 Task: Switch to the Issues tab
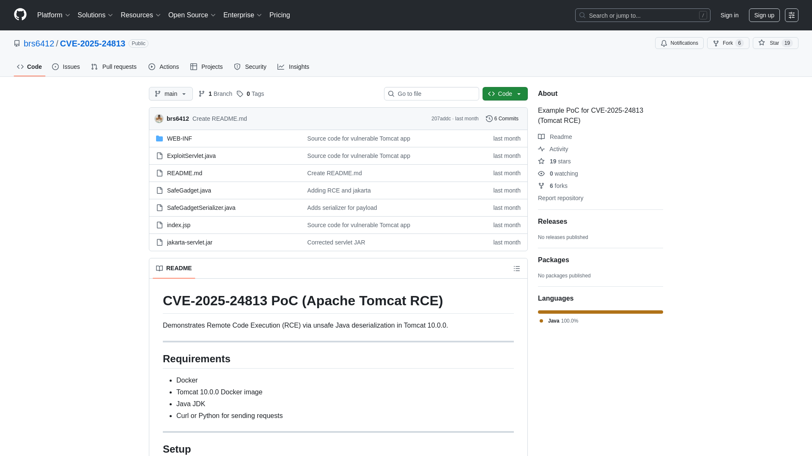(66, 67)
